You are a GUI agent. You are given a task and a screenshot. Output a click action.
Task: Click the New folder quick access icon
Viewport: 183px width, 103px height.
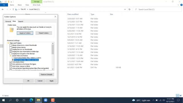9,2
